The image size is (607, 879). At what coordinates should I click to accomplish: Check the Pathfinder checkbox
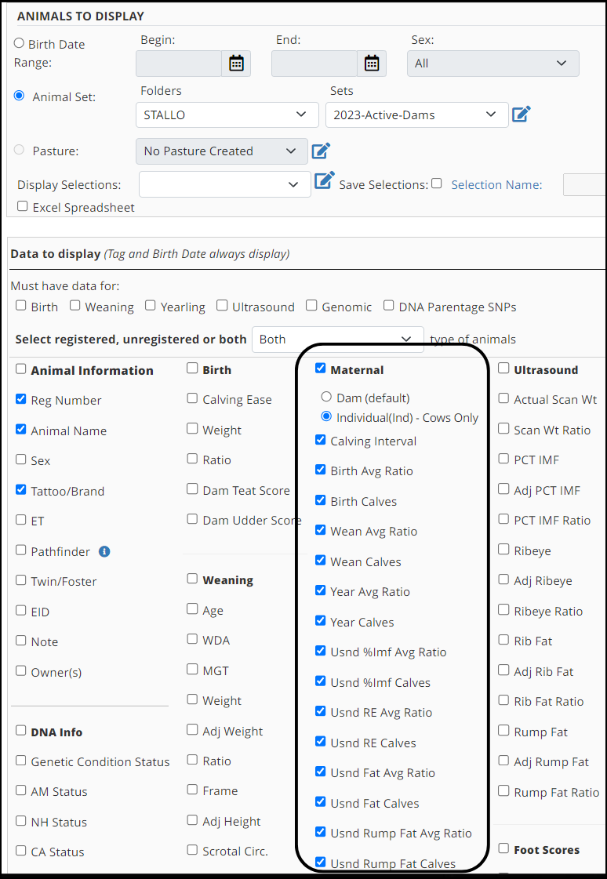tap(20, 550)
